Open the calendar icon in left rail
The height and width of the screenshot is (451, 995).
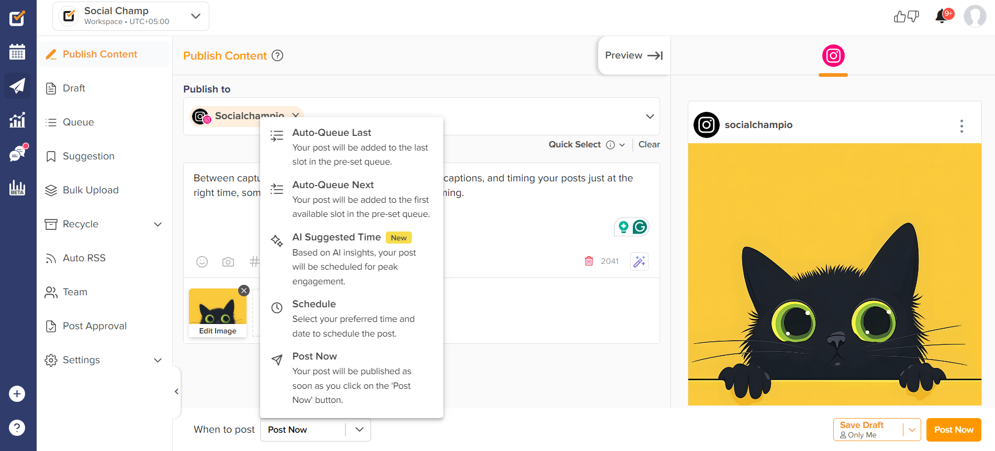17,52
